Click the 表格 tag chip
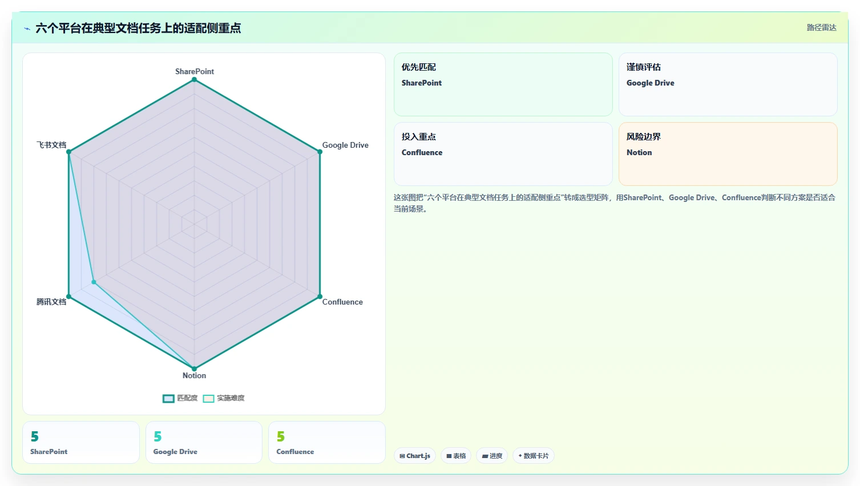 pyautogui.click(x=456, y=456)
